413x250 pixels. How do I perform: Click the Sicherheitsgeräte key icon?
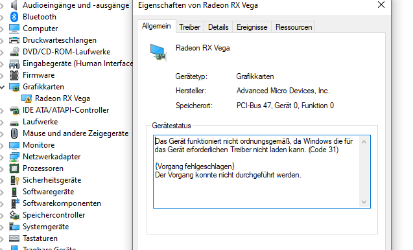[14, 180]
